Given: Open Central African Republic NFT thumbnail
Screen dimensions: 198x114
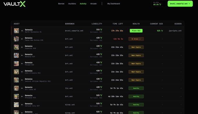Looking at the screenshot, I should (x=16, y=80).
